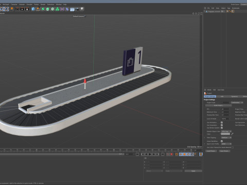Click the green Extrude generator icon
247x185 pixels.
(x=47, y=9)
